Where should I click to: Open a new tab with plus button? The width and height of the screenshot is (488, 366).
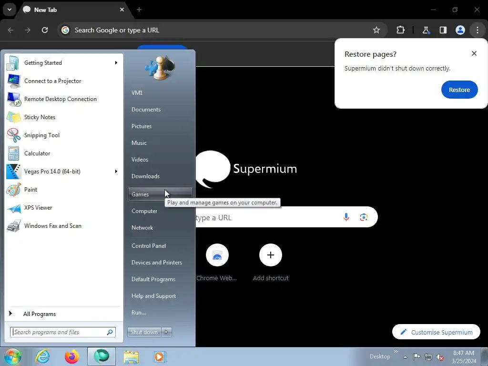(139, 10)
